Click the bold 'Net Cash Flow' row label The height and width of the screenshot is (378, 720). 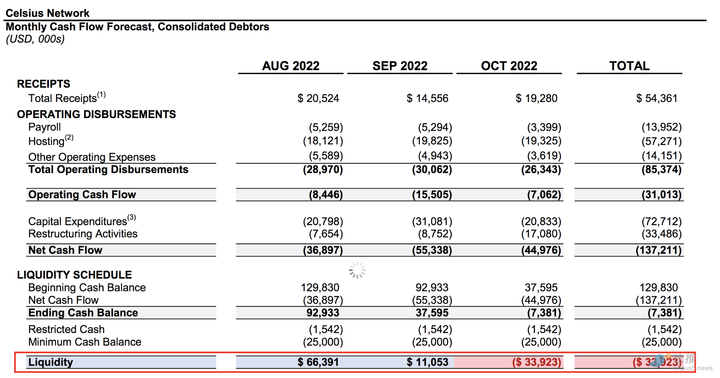coord(65,250)
